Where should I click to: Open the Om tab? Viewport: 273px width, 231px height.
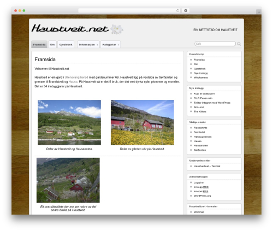pos(52,44)
